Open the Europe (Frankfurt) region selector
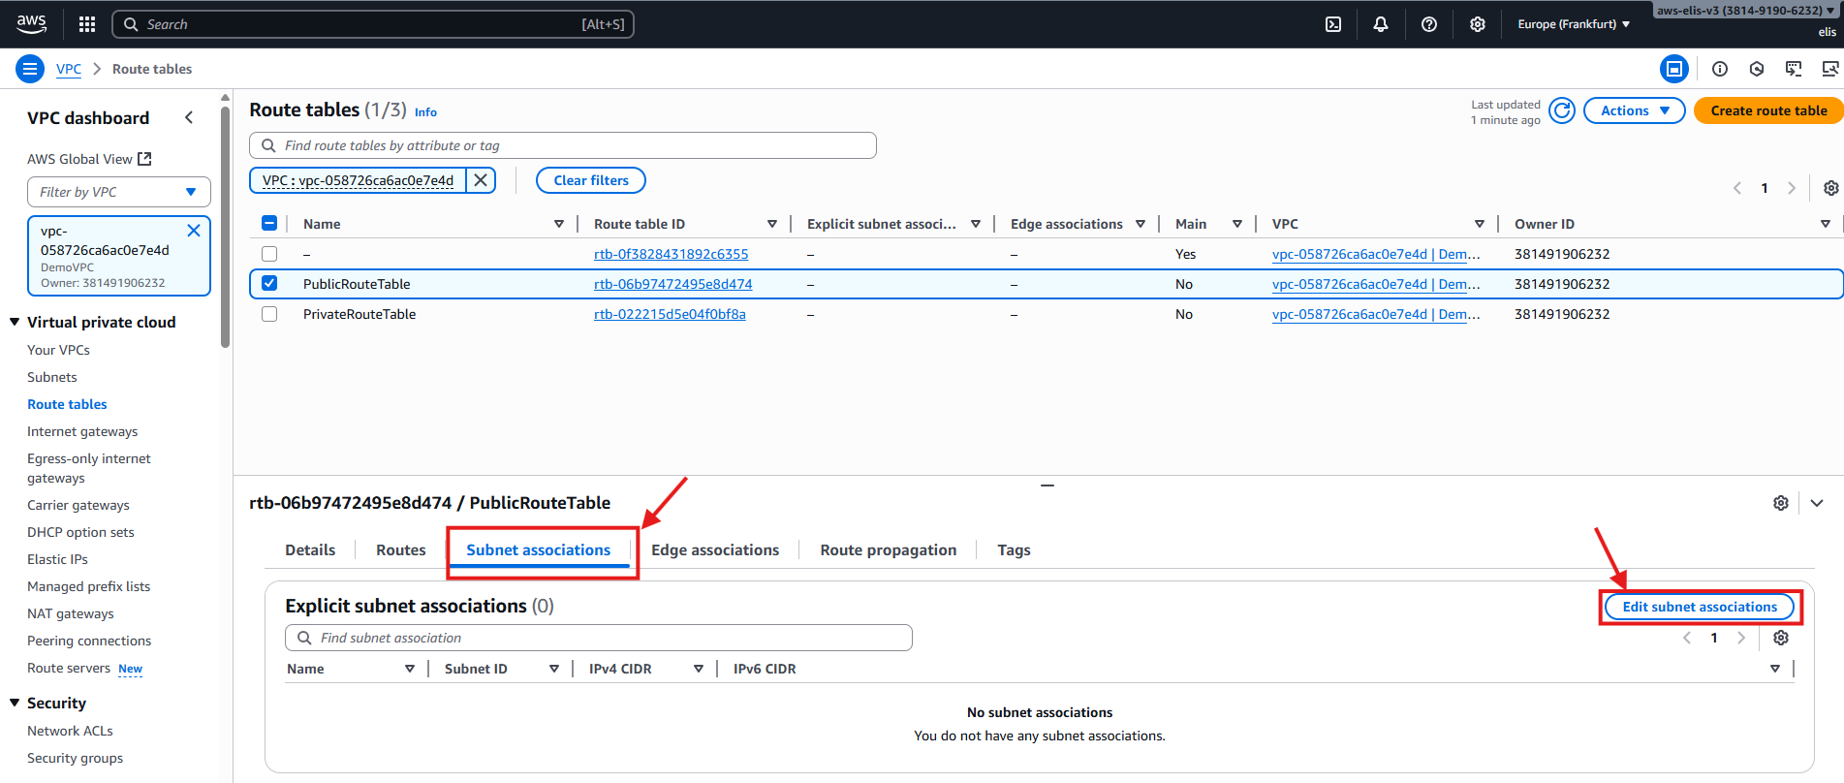The image size is (1844, 783). tap(1574, 24)
